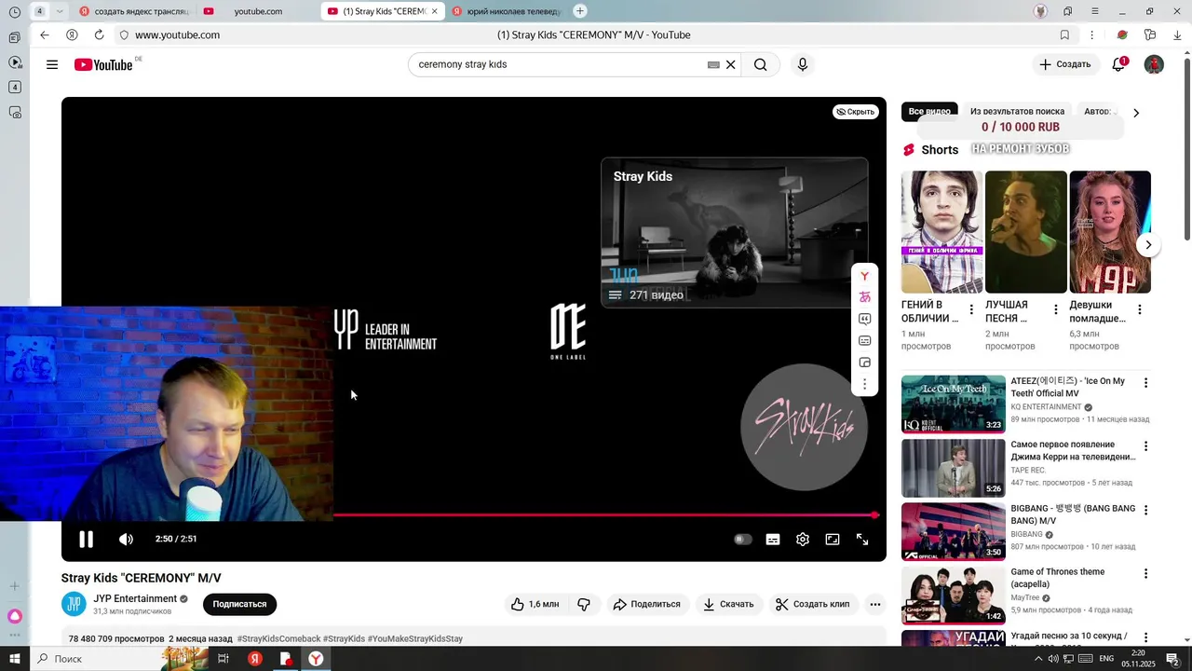Open Yandex translate video overlay icon
1192x671 pixels.
point(865,297)
